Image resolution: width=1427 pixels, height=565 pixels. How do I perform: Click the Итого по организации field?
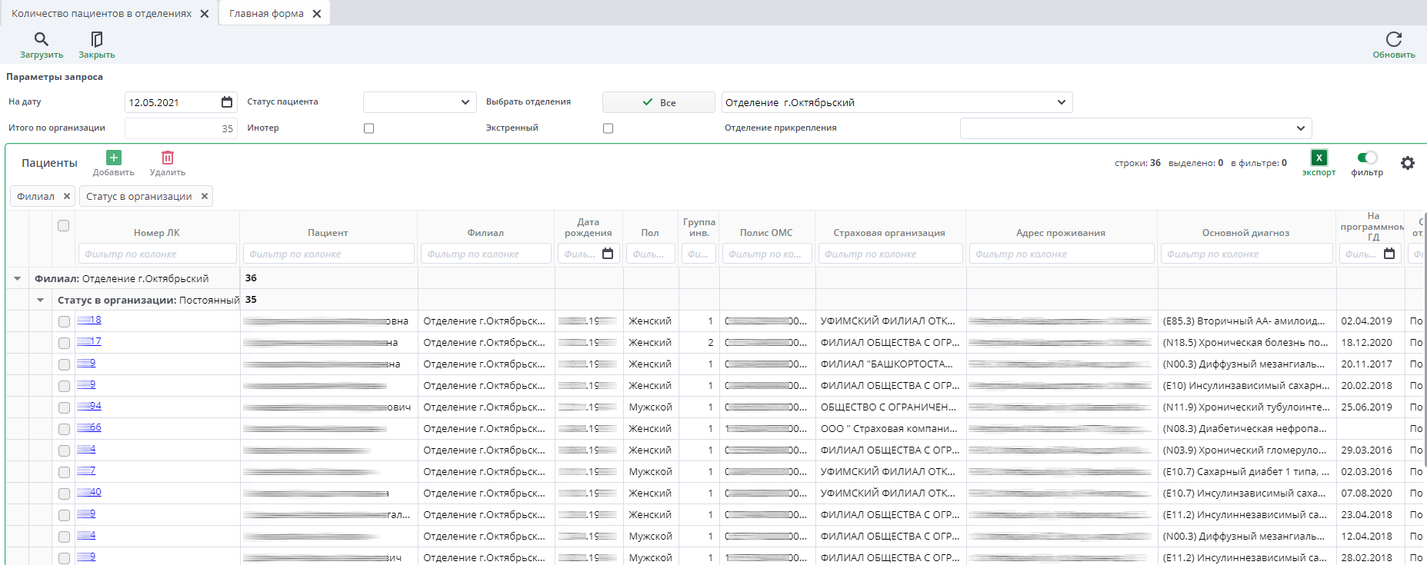coord(180,128)
